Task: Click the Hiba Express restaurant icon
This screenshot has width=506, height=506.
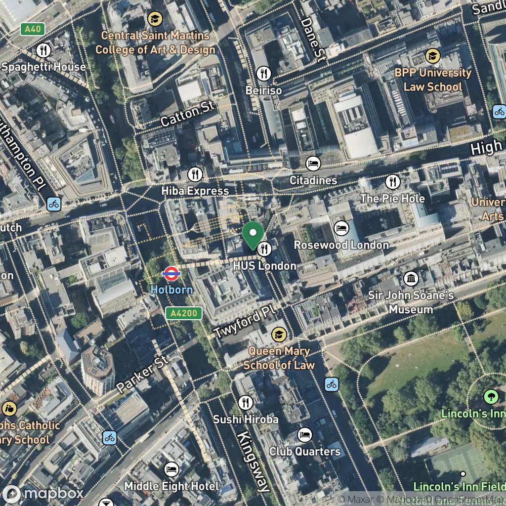Action: click(195, 174)
